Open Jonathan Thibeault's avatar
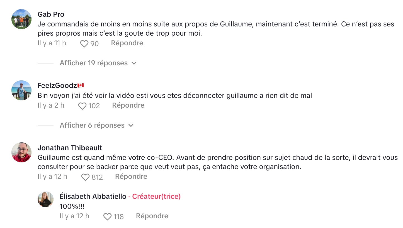Viewport: 403px width, 228px height. (x=21, y=152)
